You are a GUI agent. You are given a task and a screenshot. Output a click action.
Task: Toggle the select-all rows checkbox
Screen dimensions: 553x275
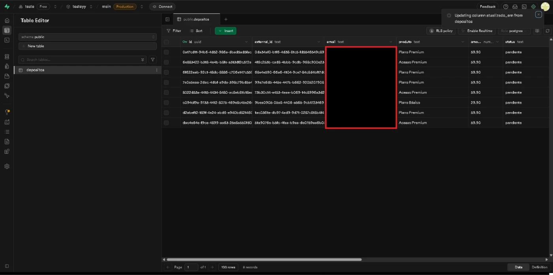tap(166, 42)
